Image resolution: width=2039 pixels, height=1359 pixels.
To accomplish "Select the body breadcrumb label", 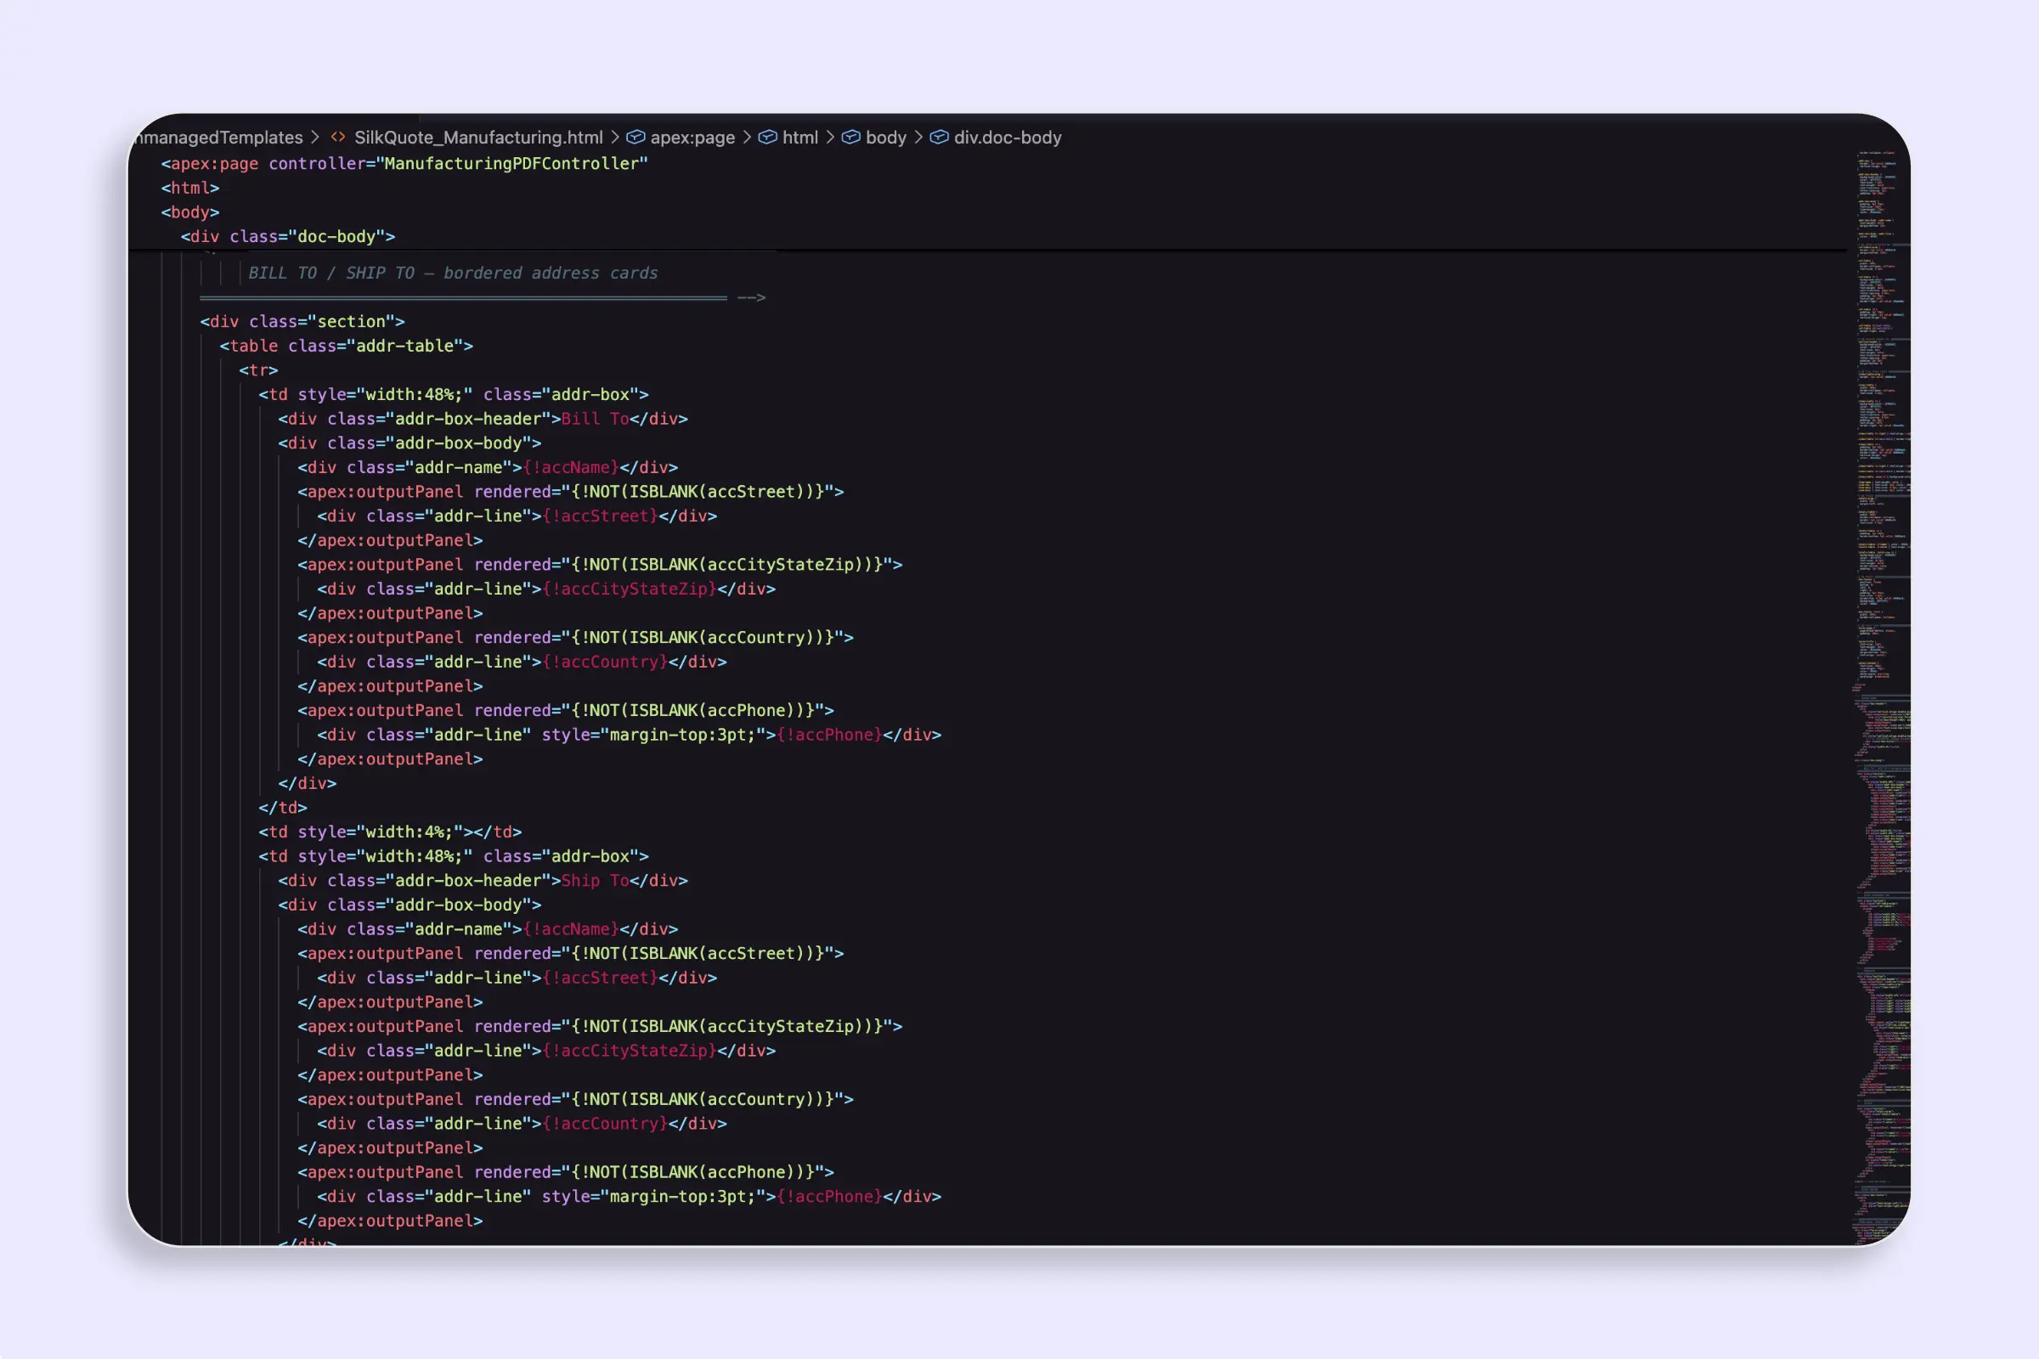I will point(885,137).
